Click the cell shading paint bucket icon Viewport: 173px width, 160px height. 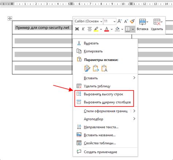click(x=117, y=29)
